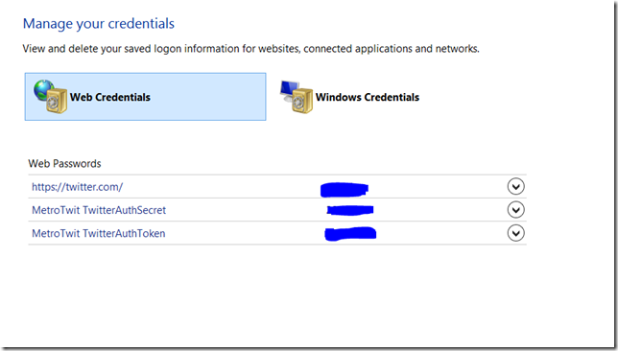Expand the MetroTwit TwitterAuthToken chevron
This screenshot has width=618, height=351.
pos(515,233)
